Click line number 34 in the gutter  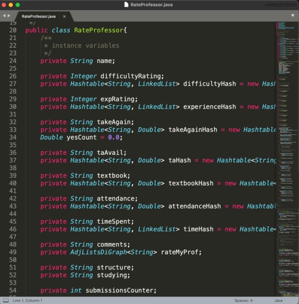coord(13,137)
